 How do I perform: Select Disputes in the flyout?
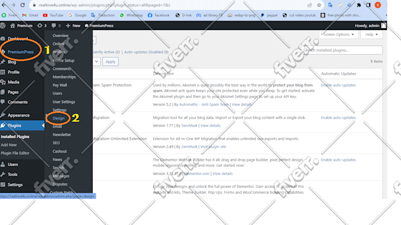click(60, 184)
